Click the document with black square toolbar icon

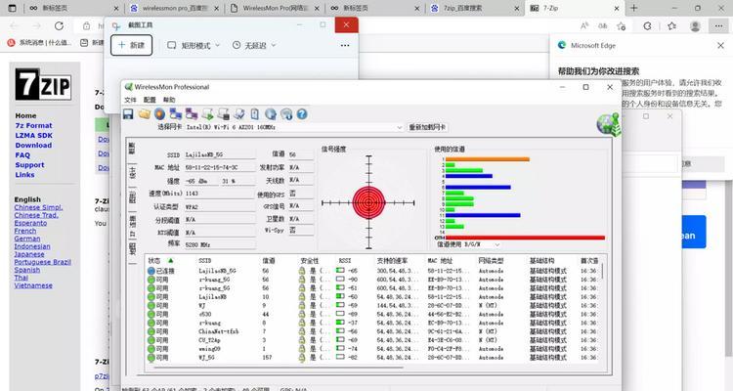coord(224,114)
